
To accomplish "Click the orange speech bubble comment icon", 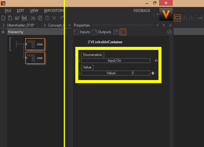I will click(x=178, y=18).
